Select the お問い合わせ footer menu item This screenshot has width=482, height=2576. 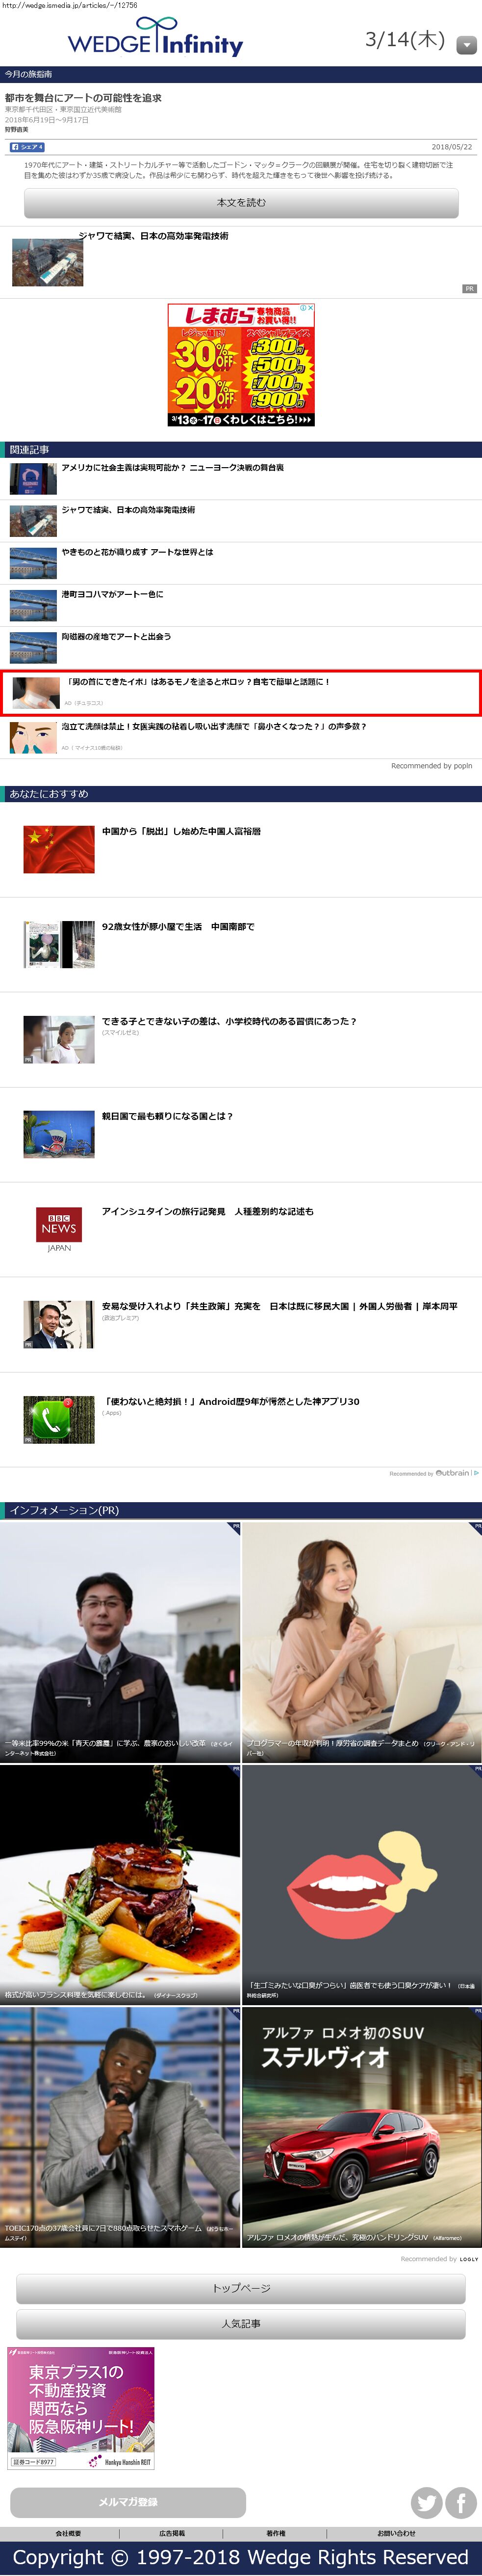(x=396, y=2533)
